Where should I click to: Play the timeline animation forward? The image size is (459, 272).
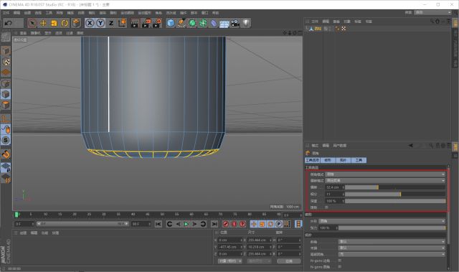click(x=186, y=224)
